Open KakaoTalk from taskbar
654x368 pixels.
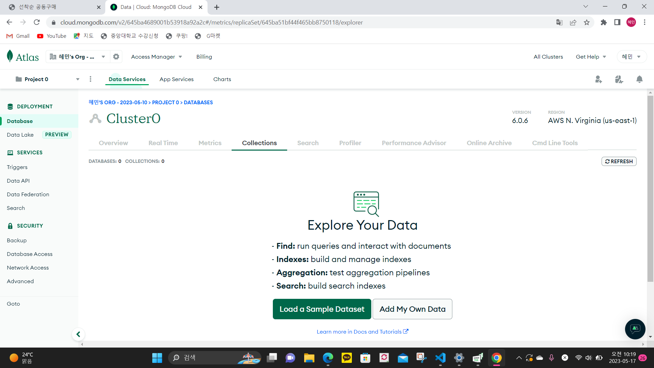point(346,358)
